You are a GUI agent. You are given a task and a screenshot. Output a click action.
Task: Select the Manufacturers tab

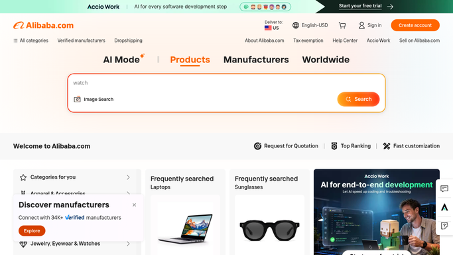pos(256,60)
